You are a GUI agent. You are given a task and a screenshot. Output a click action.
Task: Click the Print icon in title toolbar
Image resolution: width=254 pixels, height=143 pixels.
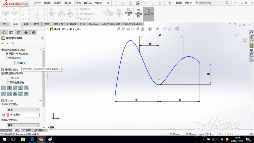[x=138, y=3]
